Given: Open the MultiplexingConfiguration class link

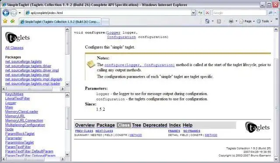Looking at the screenshot, I should pyautogui.click(x=25, y=125).
